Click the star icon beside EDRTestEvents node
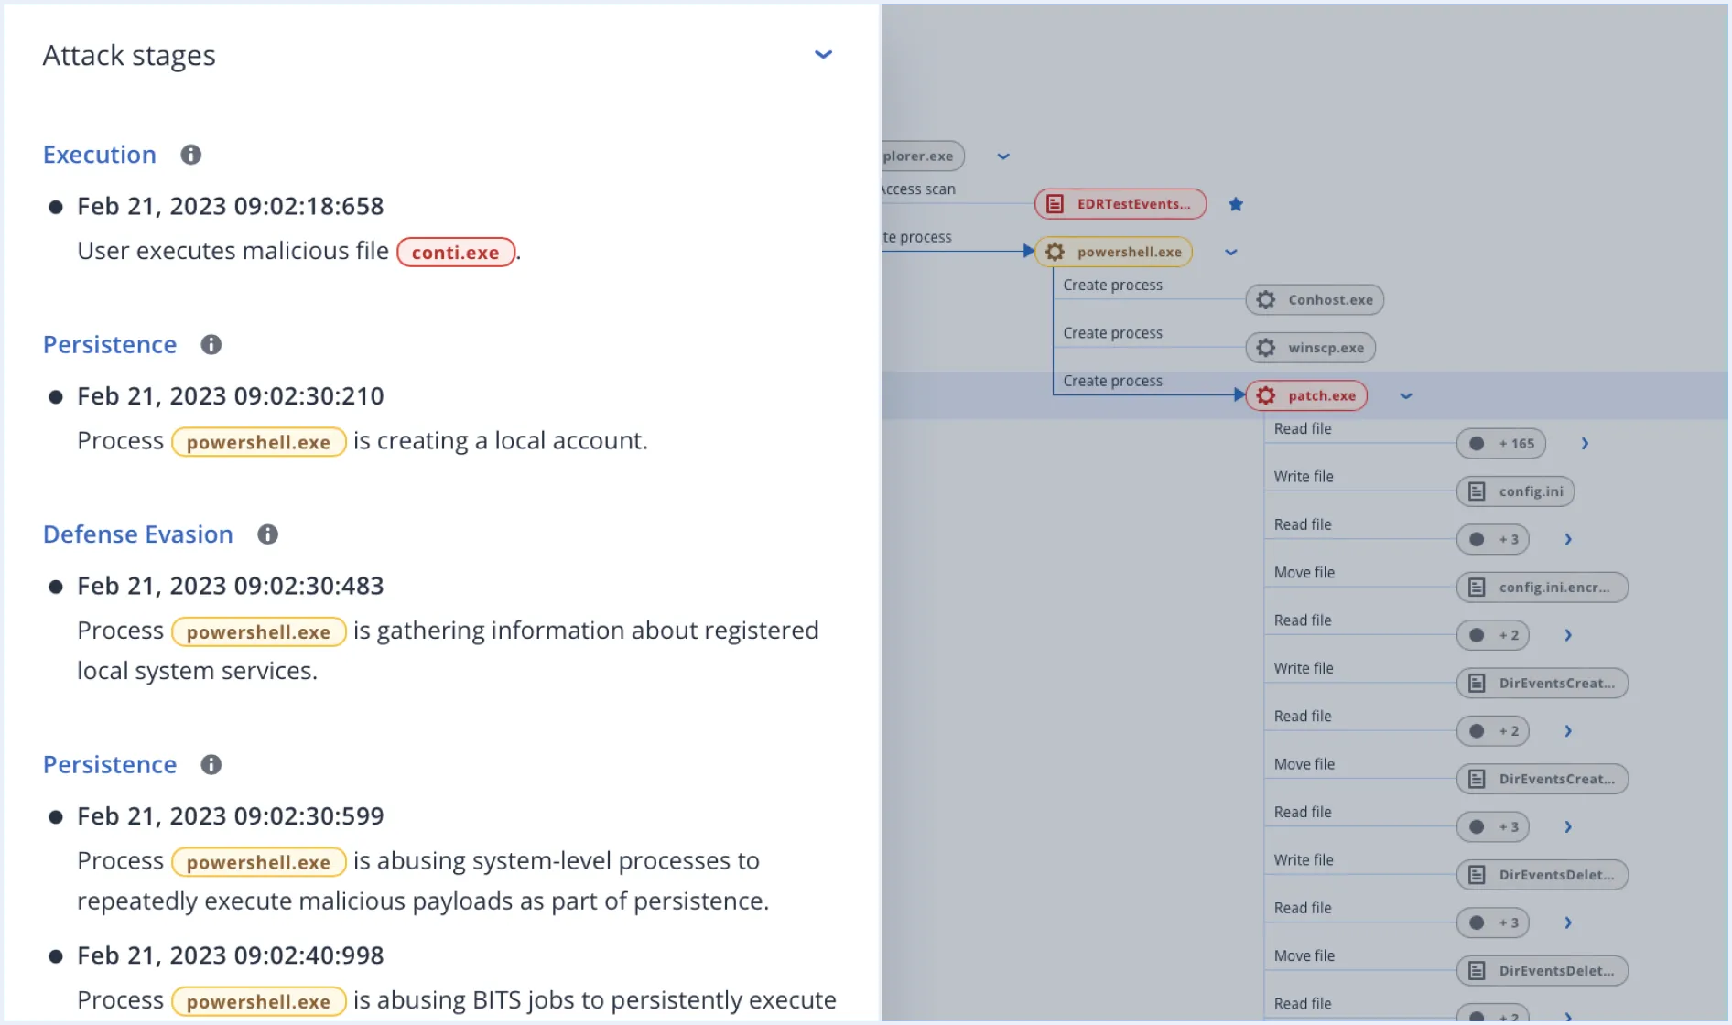This screenshot has width=1732, height=1025. [1237, 204]
